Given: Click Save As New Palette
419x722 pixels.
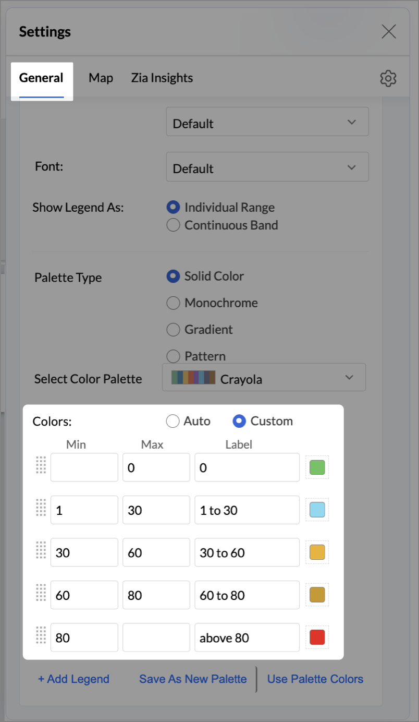Looking at the screenshot, I should [x=193, y=679].
